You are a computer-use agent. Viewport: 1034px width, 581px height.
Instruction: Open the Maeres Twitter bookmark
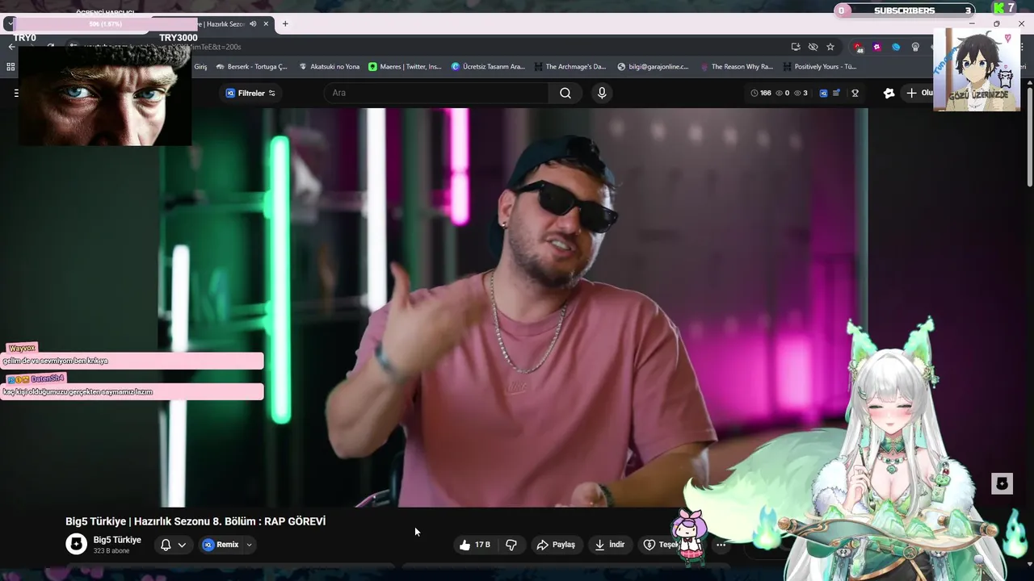coord(405,67)
